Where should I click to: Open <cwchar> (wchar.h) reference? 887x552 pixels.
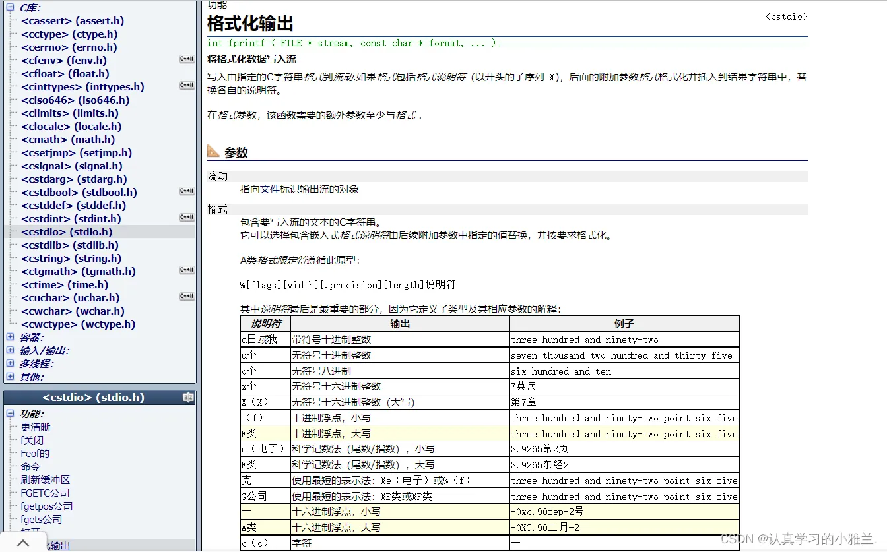point(73,311)
